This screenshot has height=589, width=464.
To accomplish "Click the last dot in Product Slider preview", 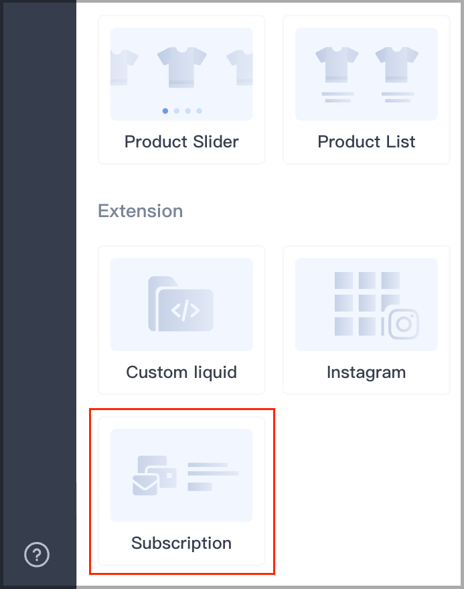I will tap(200, 111).
